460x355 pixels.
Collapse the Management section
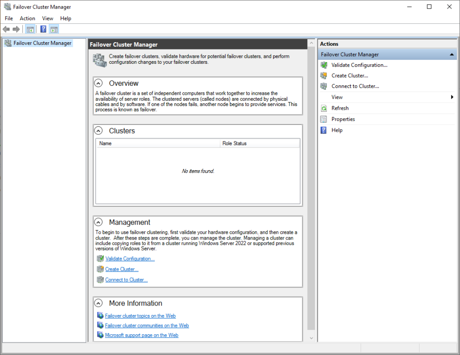pyautogui.click(x=98, y=222)
